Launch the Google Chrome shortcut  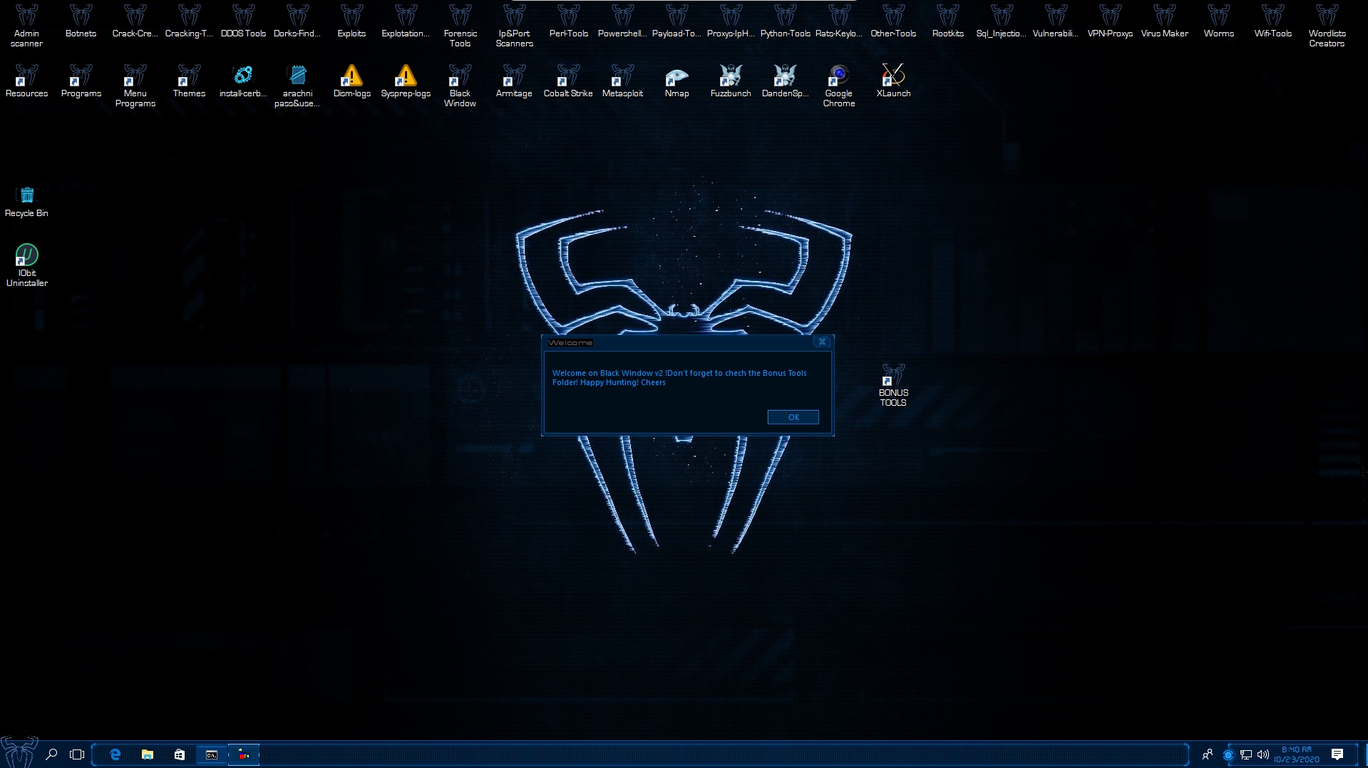(x=839, y=86)
